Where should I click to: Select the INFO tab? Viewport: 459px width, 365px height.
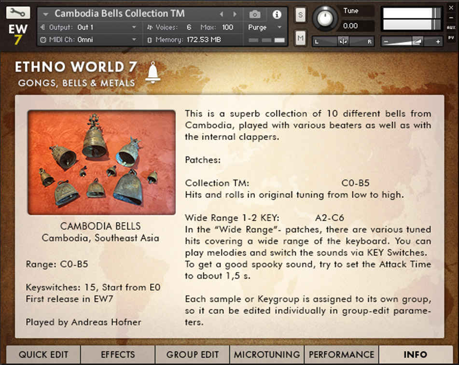[416, 354]
